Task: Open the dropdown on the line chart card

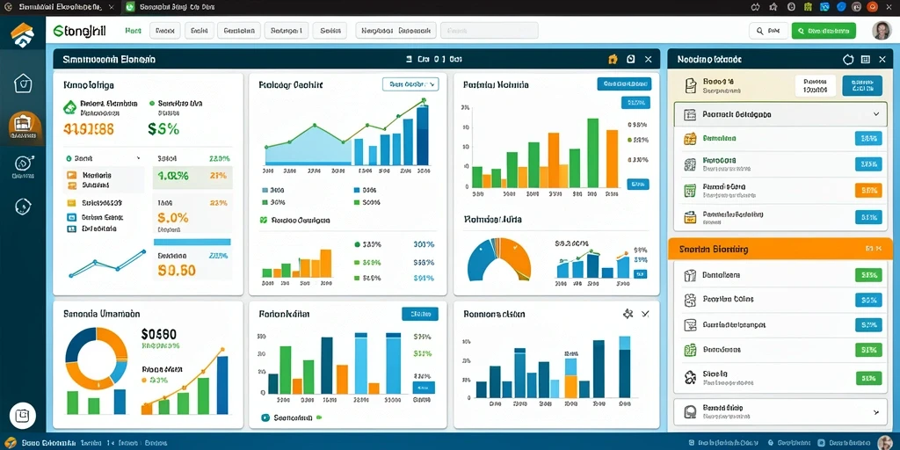Action: coord(410,84)
